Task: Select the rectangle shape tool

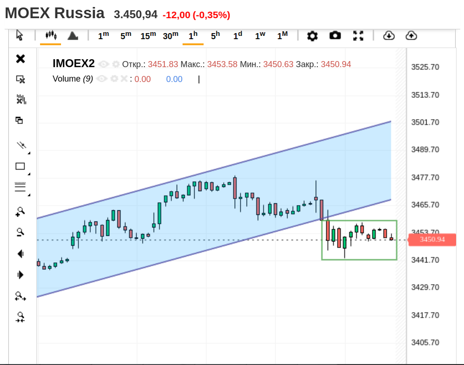Action: (20, 166)
